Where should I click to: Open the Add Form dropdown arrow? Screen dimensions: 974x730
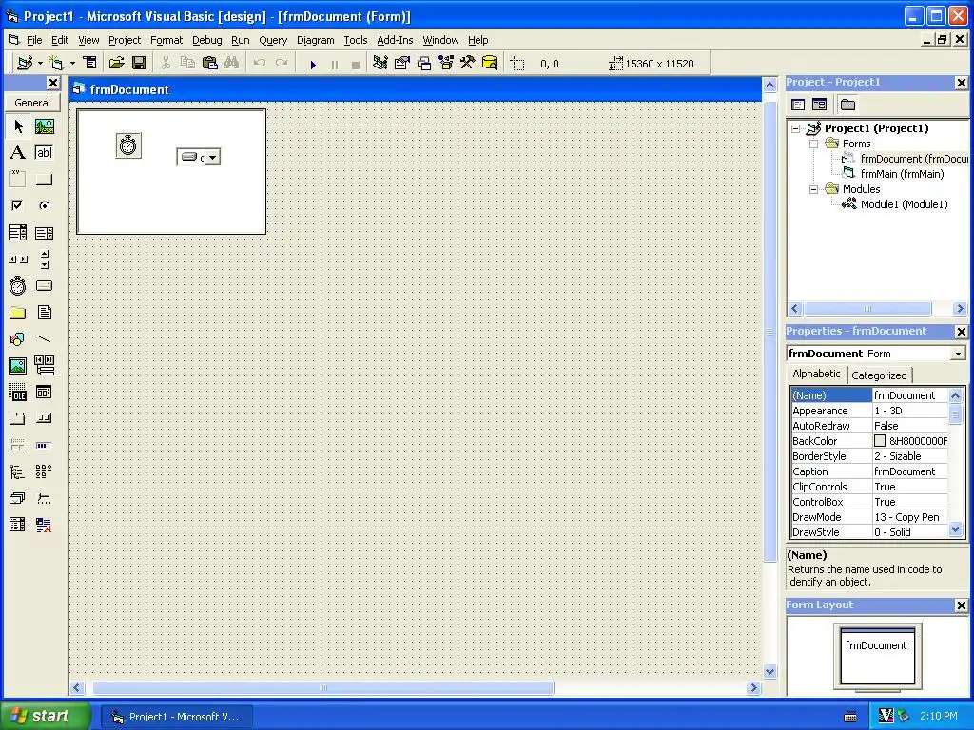coord(72,63)
